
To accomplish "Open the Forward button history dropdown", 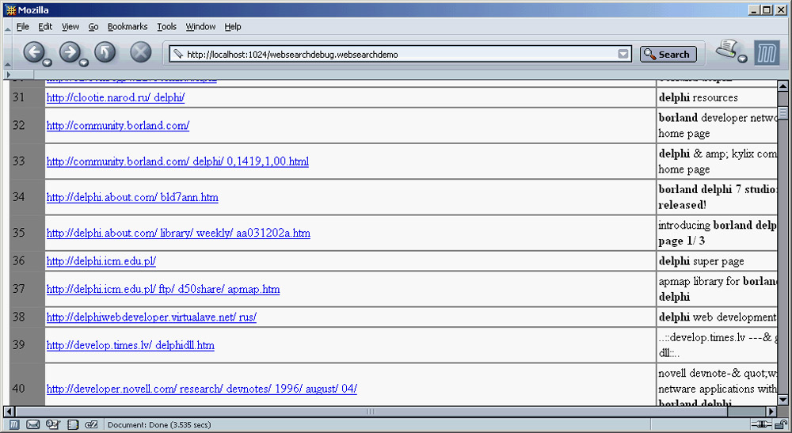I will coord(84,62).
